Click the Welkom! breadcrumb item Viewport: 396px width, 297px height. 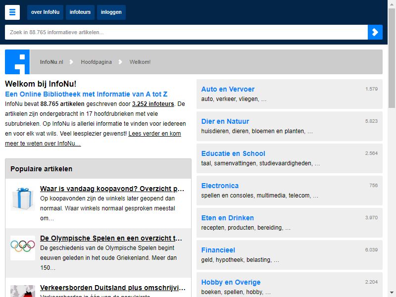[x=140, y=62]
